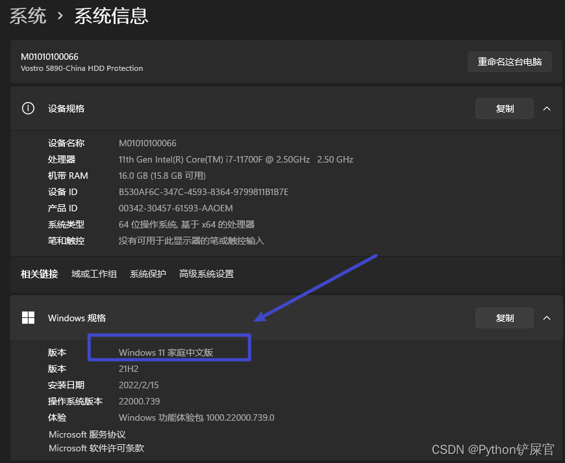Select the value 没有可用于此显示器的笔或触控输入

tap(192, 241)
